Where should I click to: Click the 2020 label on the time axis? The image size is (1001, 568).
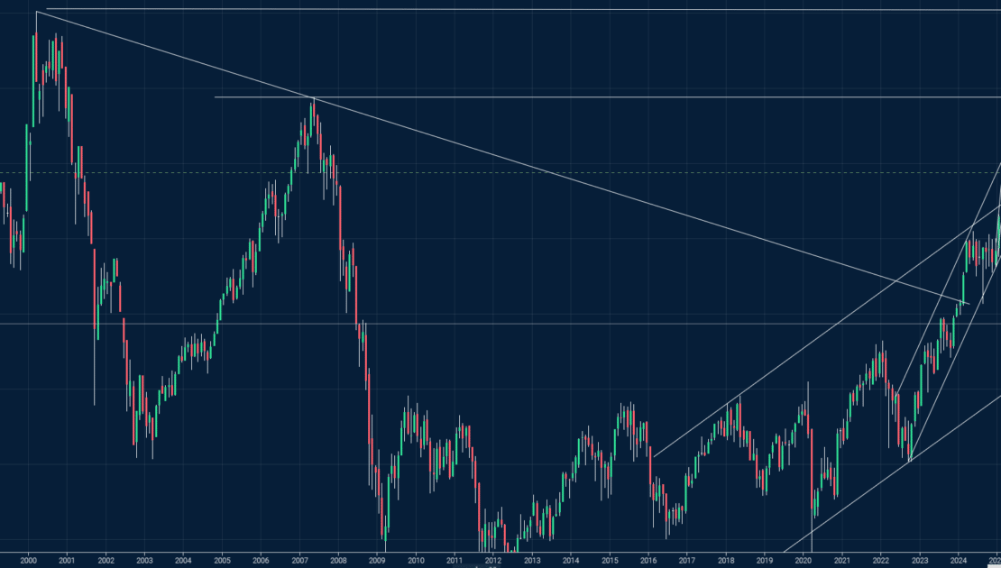(x=804, y=560)
